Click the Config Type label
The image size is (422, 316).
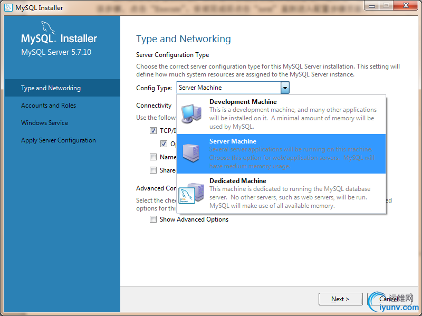coord(154,88)
